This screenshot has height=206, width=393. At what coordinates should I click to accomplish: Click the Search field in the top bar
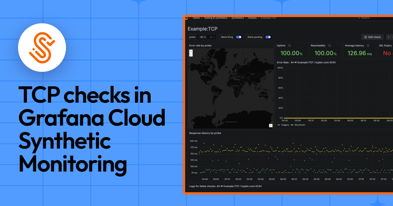pyautogui.click(x=374, y=18)
